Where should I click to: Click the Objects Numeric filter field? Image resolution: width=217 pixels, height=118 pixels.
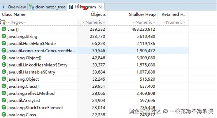pyautogui.click(x=94, y=22)
